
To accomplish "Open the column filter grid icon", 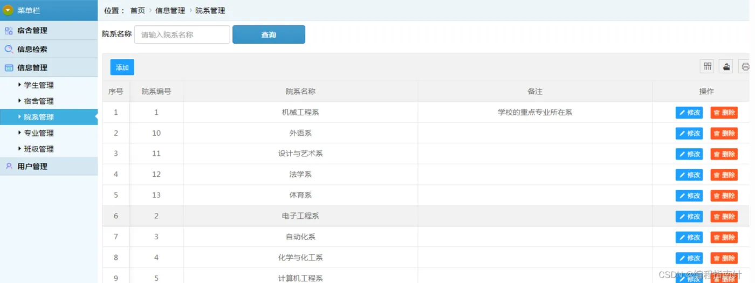I will tap(707, 66).
